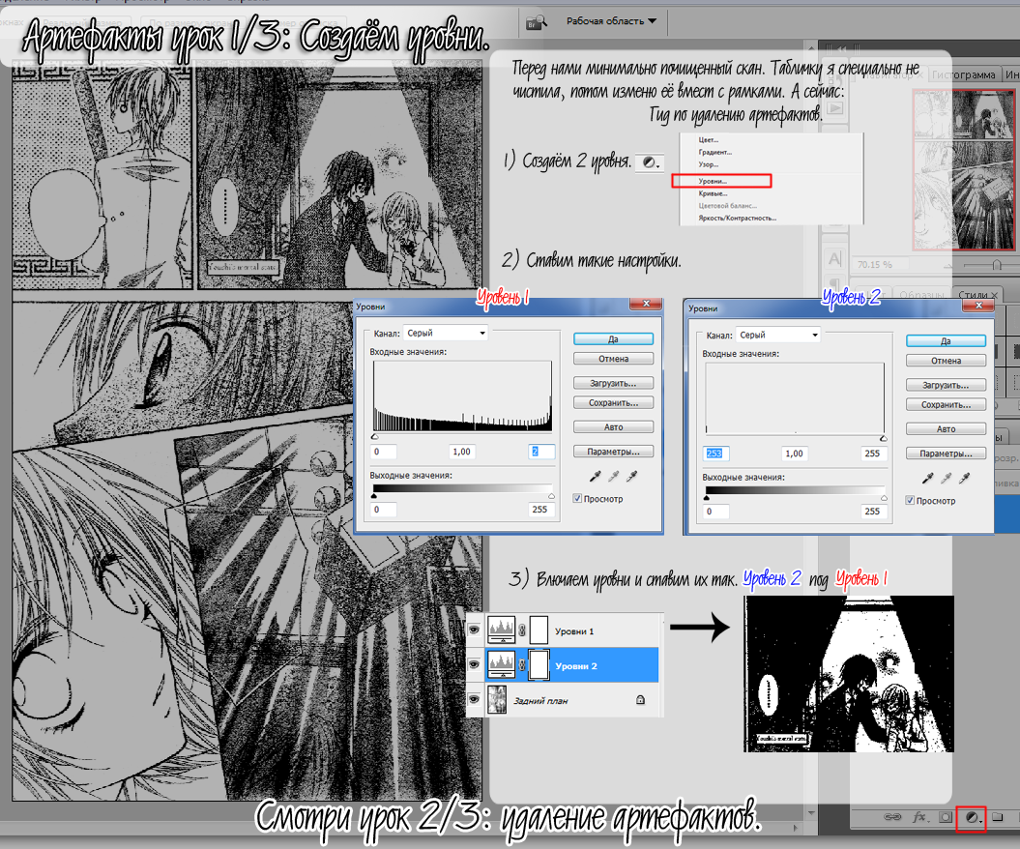Select the layer mask thumbnail of Уровни 2

click(539, 665)
